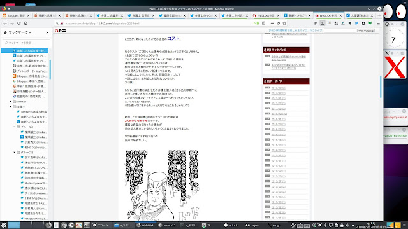Focus the bookmarks search field
This screenshot has height=229, width=408.
26,43
